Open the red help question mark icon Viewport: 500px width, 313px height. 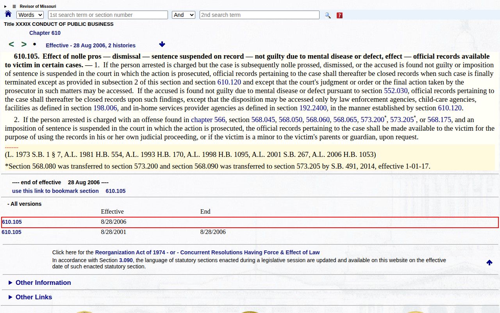[339, 15]
